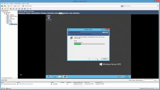160x90 pixels.
Task: Open the Help menu
Action: pyautogui.click(x=27, y=3)
